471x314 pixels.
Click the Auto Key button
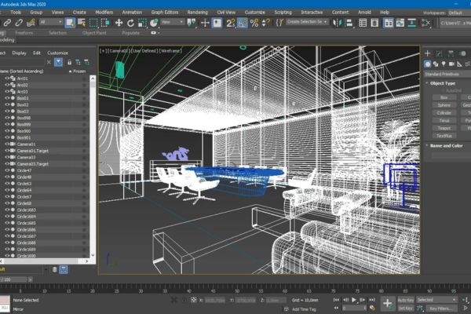click(406, 300)
